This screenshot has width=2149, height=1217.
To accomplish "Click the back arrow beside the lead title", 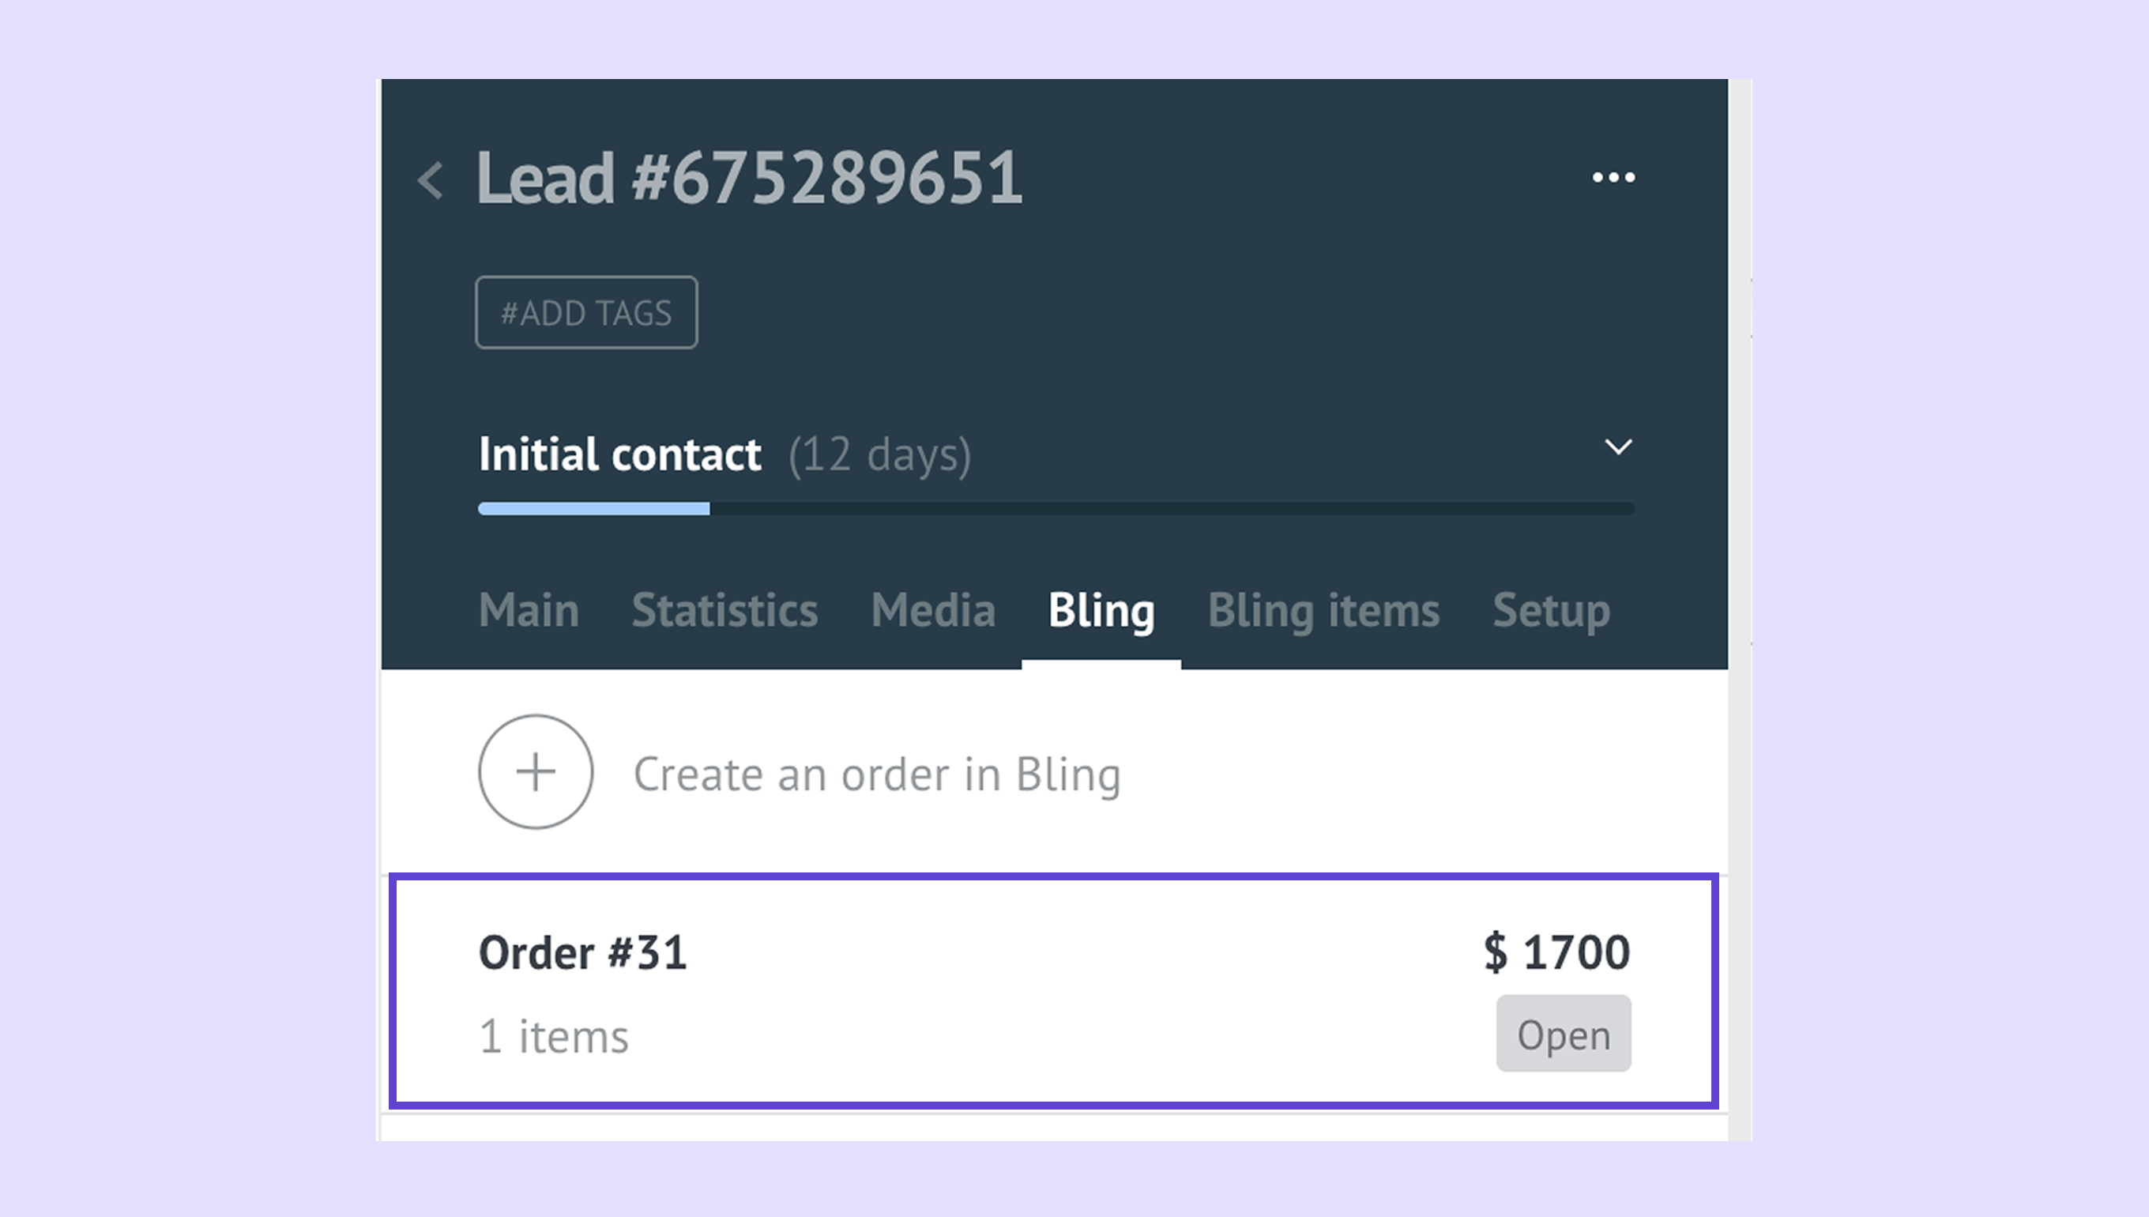I will pyautogui.click(x=431, y=180).
